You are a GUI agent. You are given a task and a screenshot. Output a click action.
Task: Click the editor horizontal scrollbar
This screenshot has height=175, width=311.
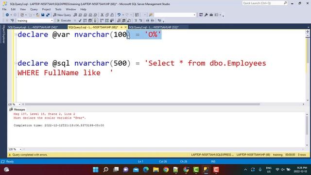142,104
